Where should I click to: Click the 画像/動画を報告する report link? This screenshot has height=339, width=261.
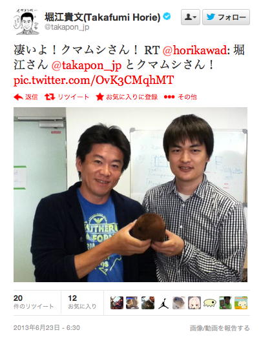pyautogui.click(x=220, y=328)
